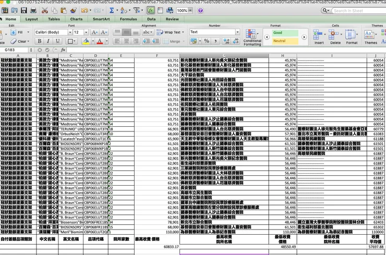Toggle align text left

point(117,41)
